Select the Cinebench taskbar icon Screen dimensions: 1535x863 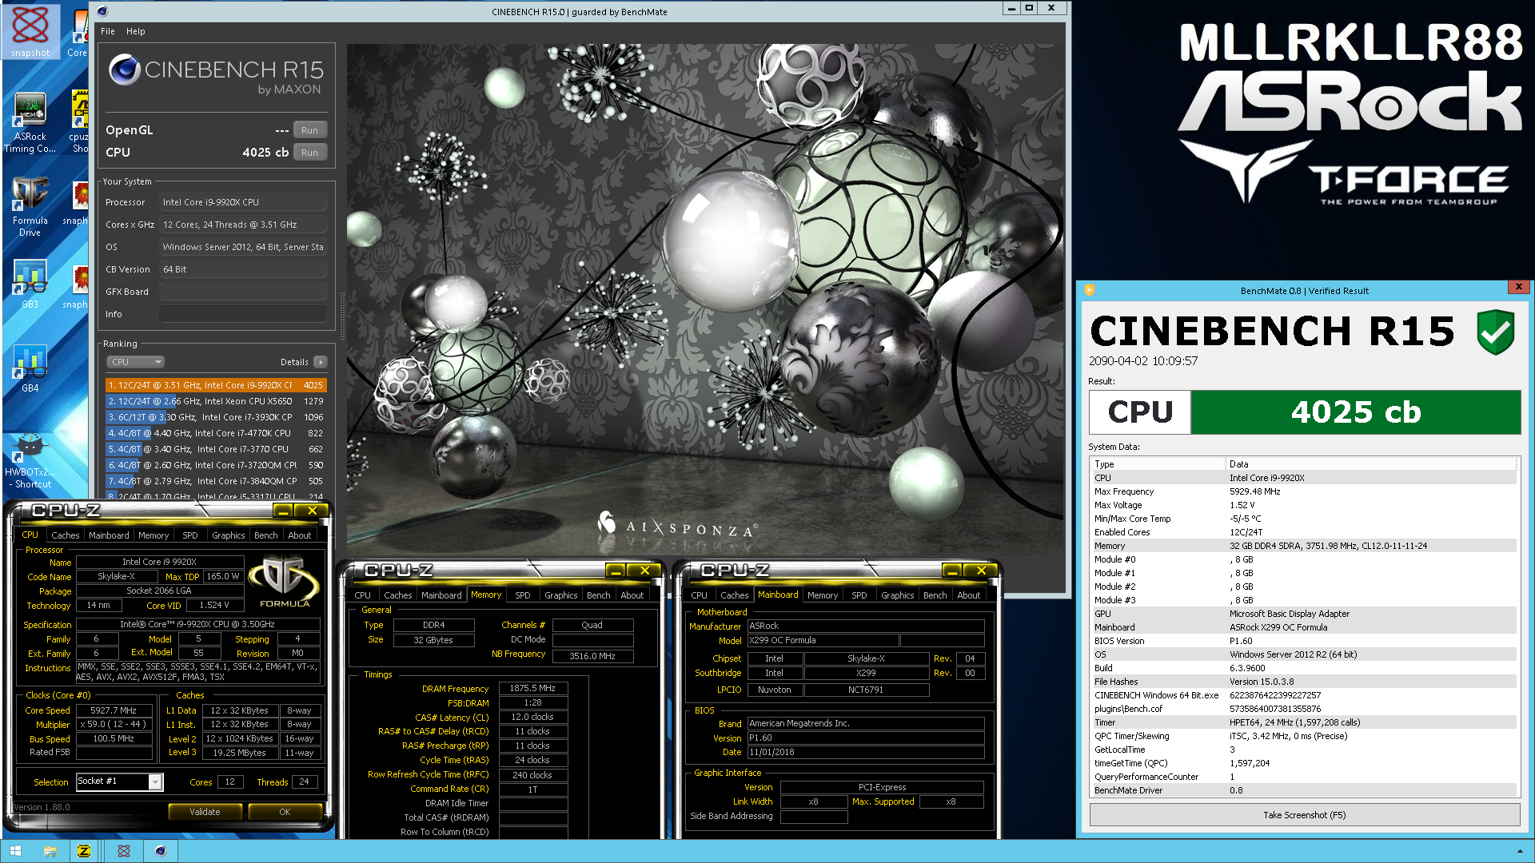point(160,851)
